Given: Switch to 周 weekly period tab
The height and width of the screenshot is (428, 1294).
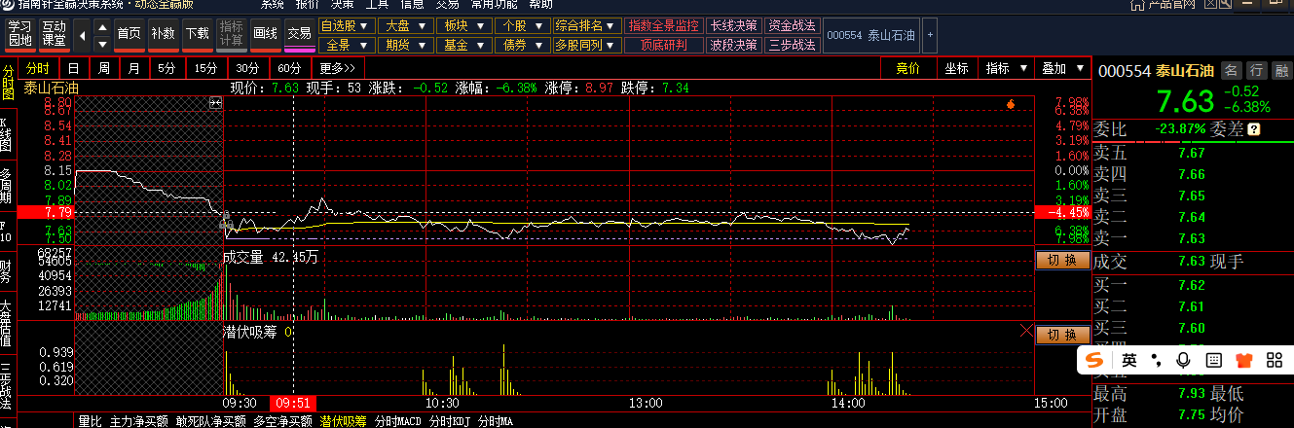Looking at the screenshot, I should 103,68.
